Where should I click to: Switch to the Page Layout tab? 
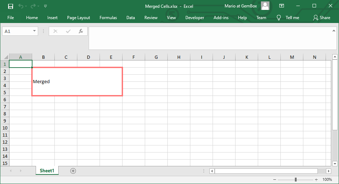click(x=78, y=18)
